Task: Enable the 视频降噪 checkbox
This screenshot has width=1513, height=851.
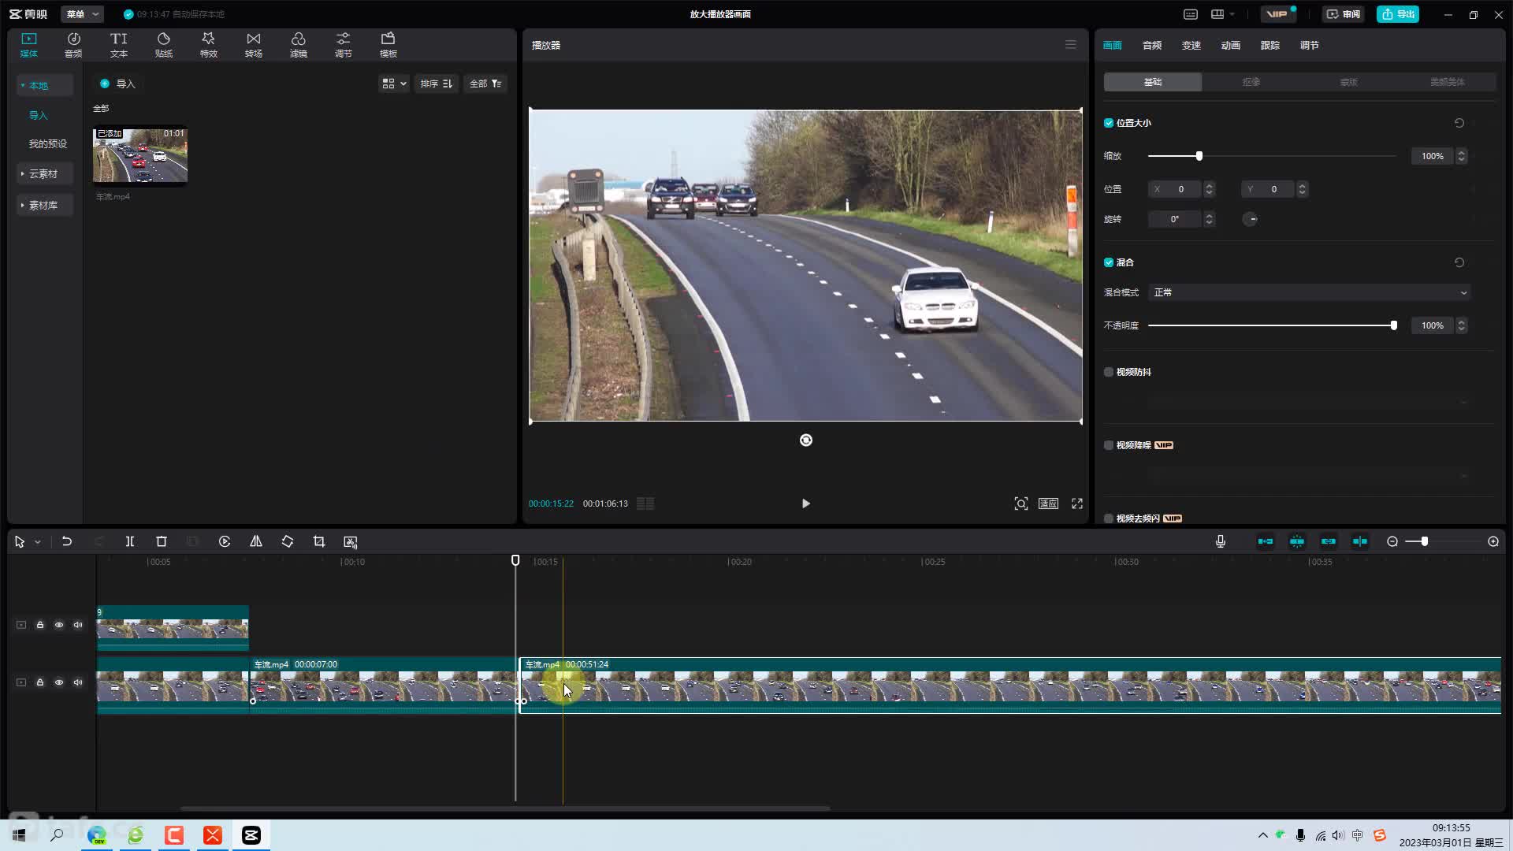Action: coord(1109,445)
